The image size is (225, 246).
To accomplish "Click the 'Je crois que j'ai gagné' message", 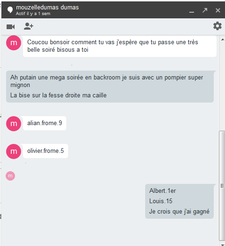I will (179, 212).
